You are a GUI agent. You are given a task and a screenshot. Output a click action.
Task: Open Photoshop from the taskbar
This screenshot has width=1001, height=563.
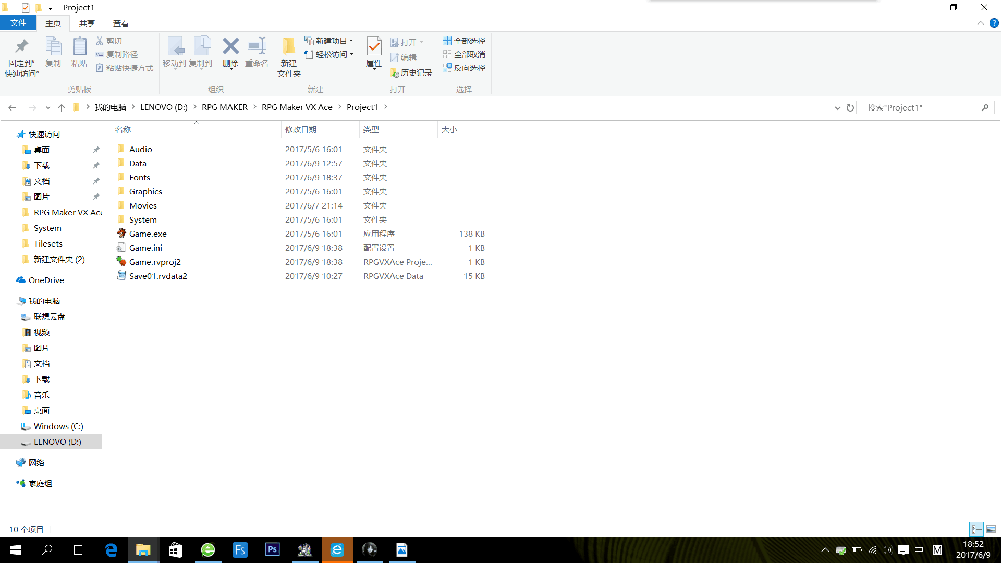[x=272, y=549]
